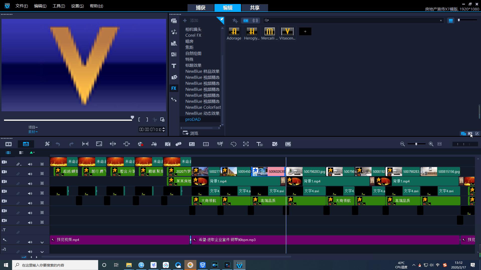481x270 pixels.
Task: Expand the voice track options chevron
Action: pos(42,242)
